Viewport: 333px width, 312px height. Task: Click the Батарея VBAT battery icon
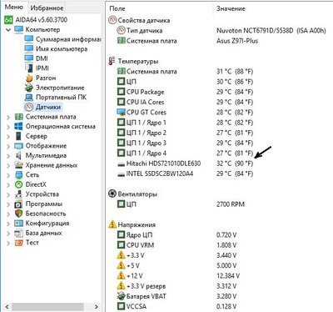tap(121, 296)
